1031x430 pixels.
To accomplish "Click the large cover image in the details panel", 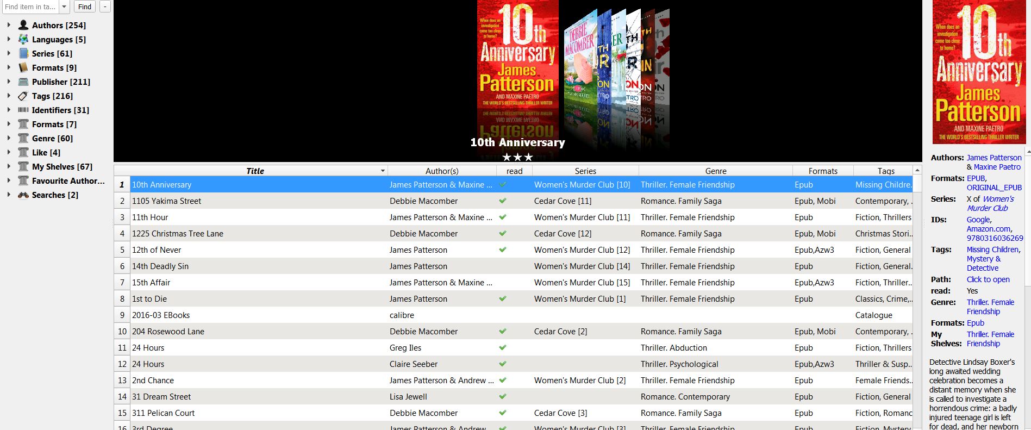I will (979, 72).
